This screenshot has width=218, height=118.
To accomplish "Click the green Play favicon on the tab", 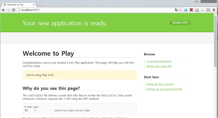I will 5,5.
